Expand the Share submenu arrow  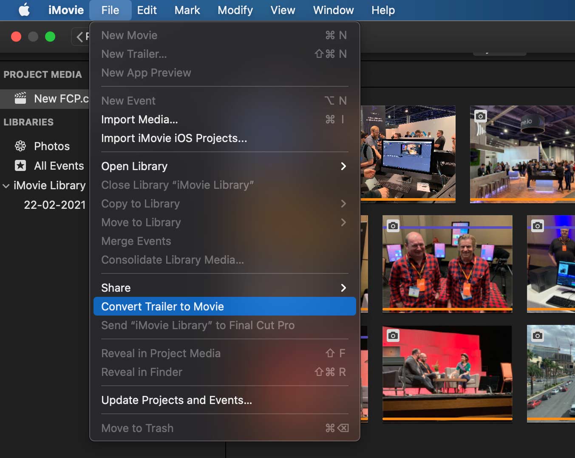[343, 288]
